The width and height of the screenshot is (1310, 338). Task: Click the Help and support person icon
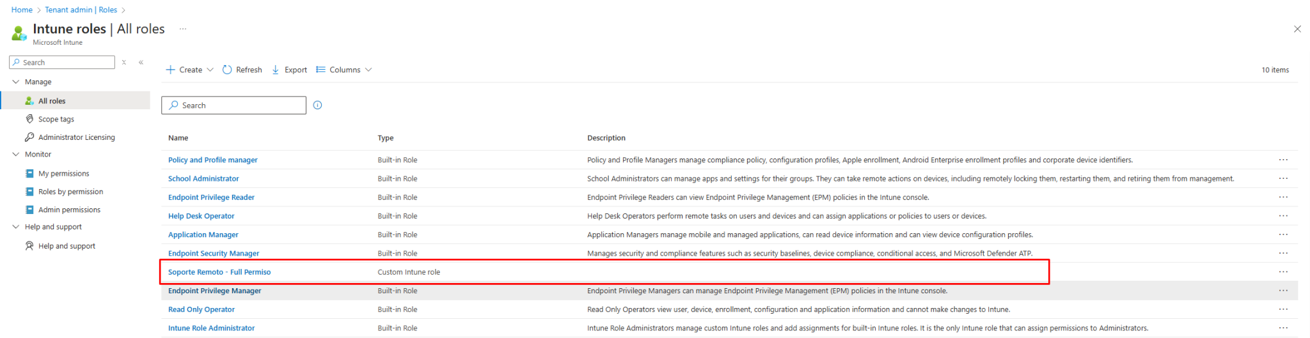click(29, 246)
